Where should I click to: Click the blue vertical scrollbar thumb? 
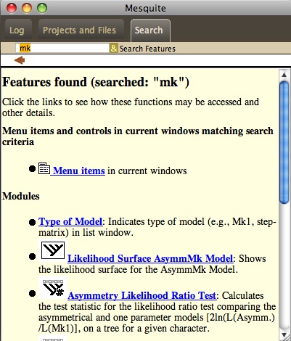click(x=284, y=143)
